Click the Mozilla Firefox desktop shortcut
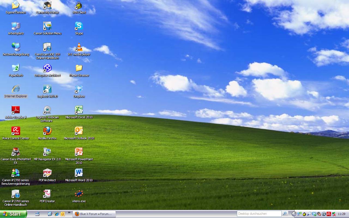This screenshot has height=218, width=349. (x=47, y=134)
